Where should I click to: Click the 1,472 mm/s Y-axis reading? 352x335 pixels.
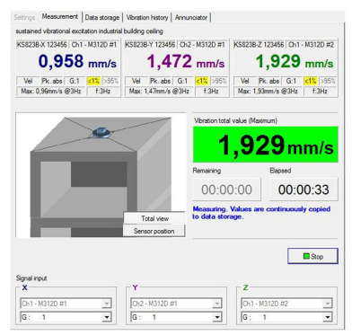[x=186, y=62]
